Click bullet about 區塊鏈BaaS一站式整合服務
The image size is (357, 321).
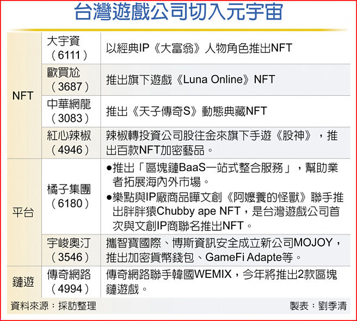[x=223, y=175]
